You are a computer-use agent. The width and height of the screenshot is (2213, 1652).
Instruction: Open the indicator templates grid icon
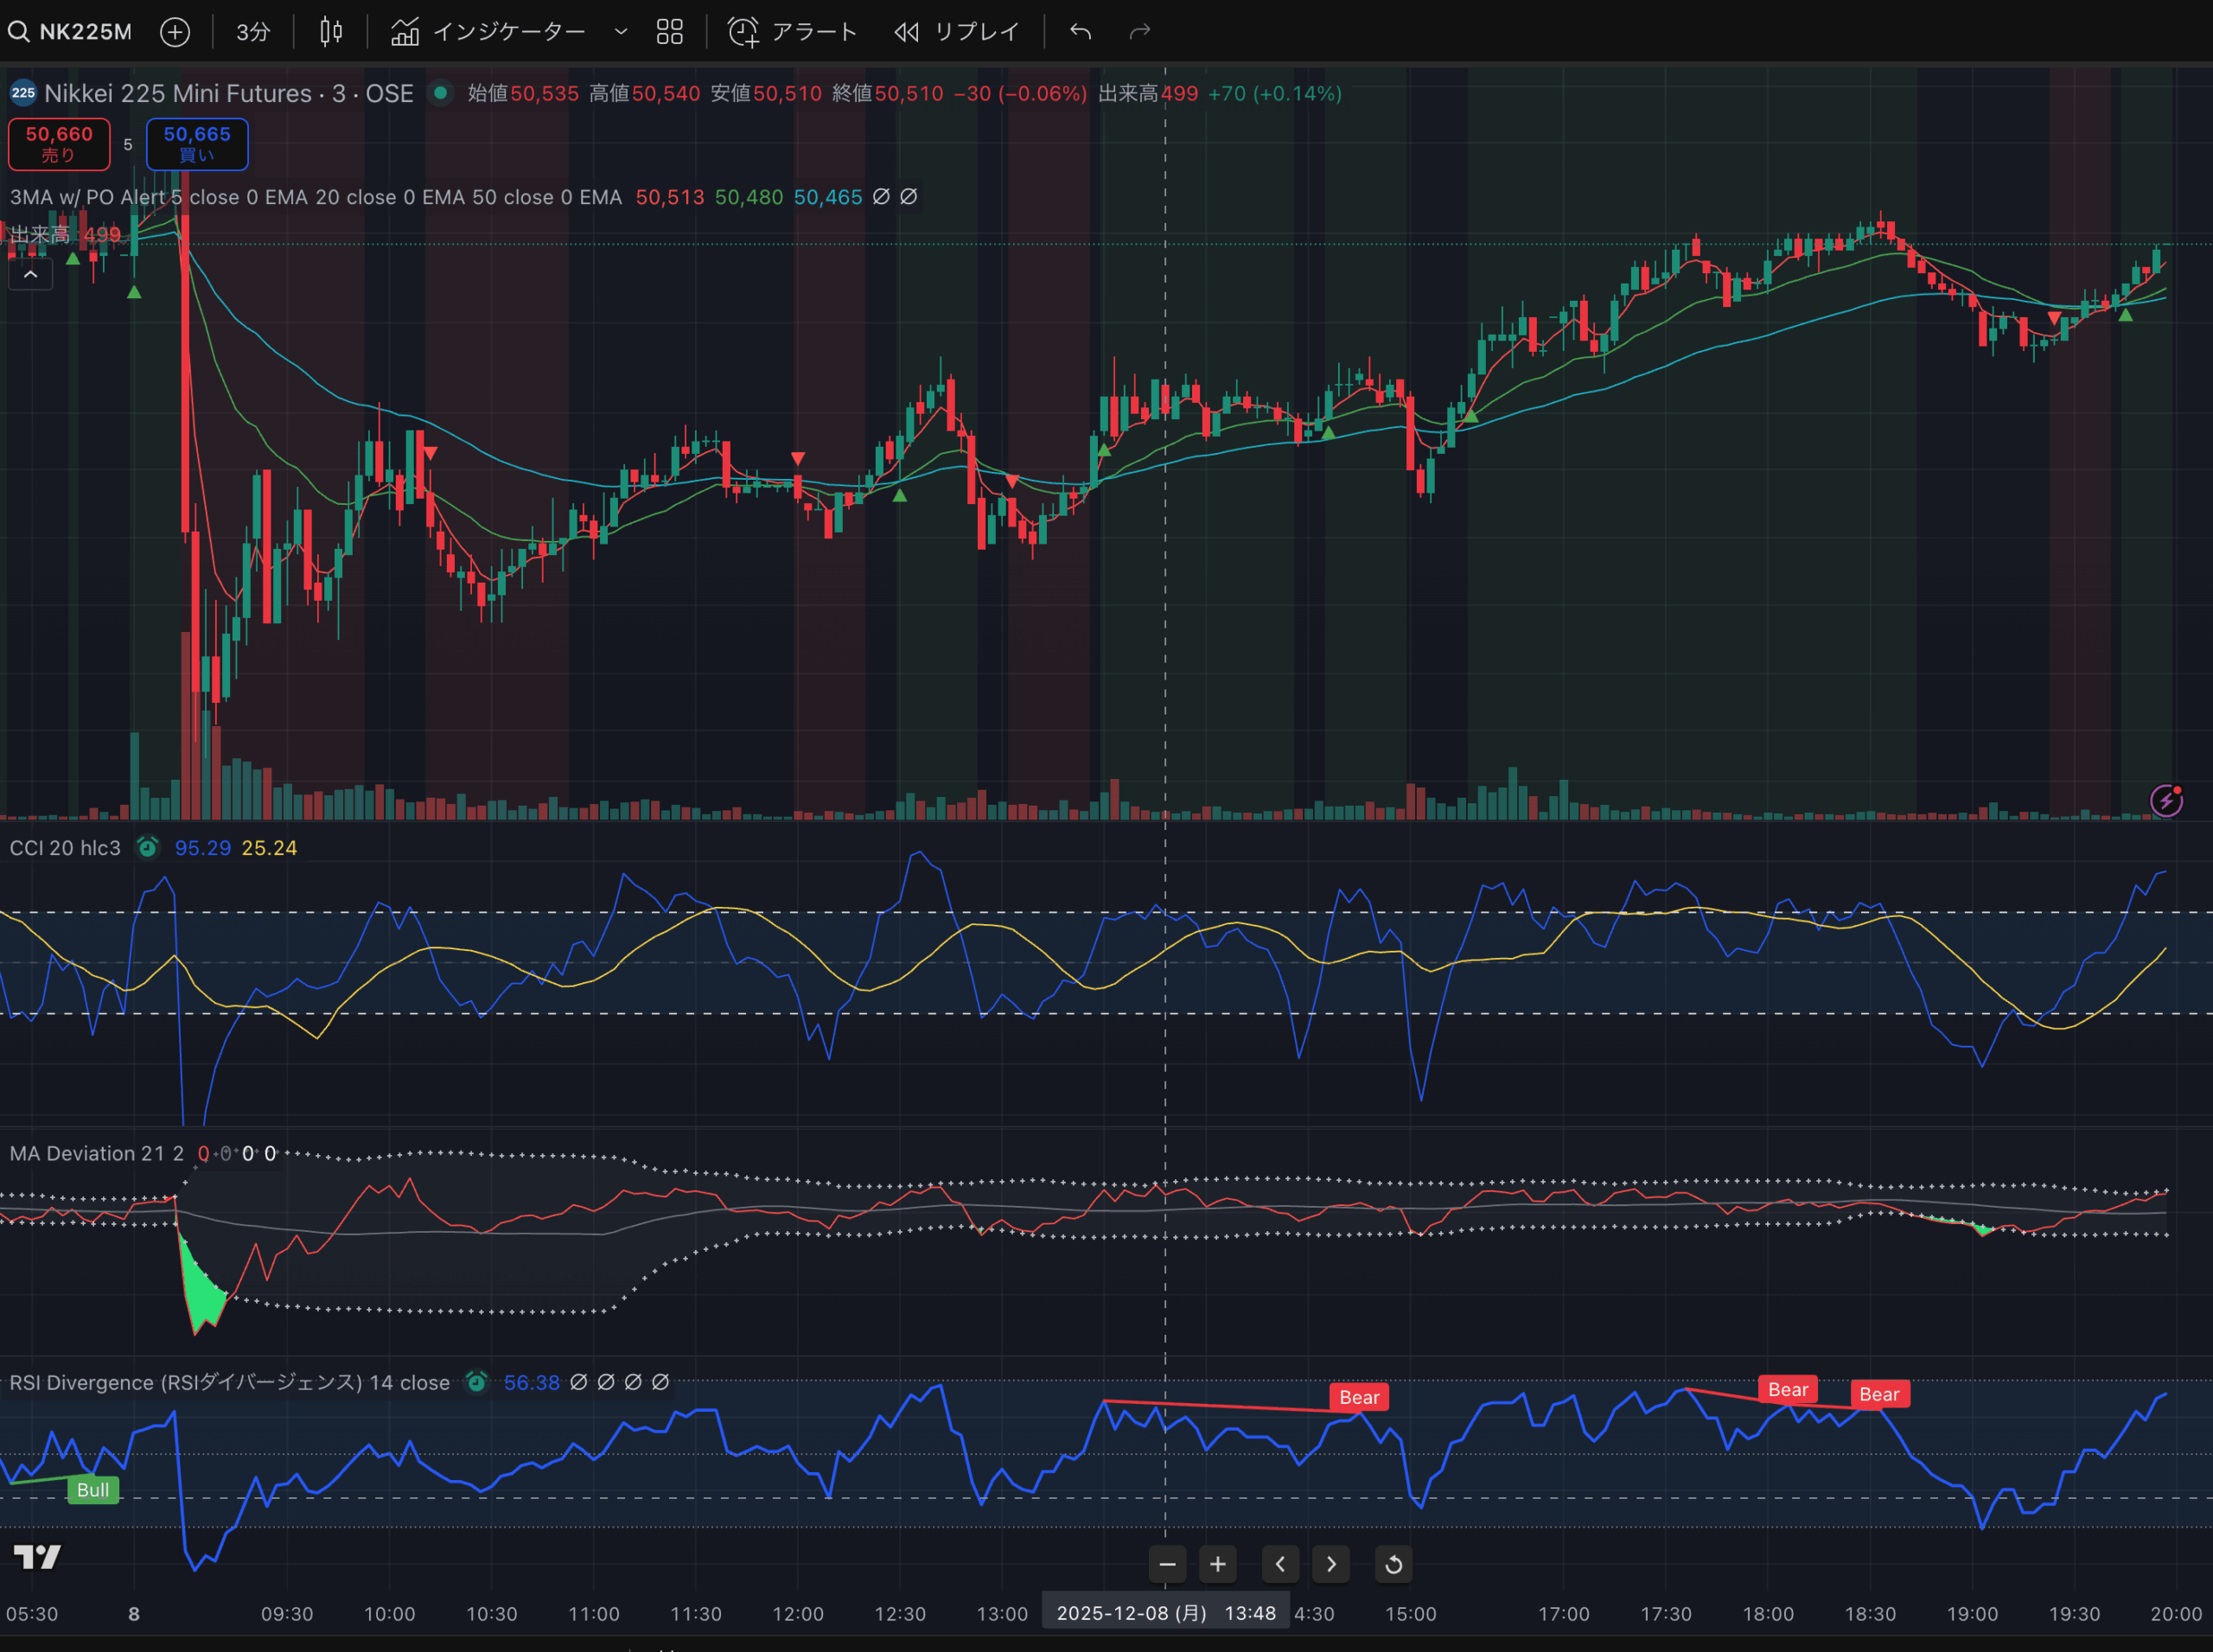[669, 32]
